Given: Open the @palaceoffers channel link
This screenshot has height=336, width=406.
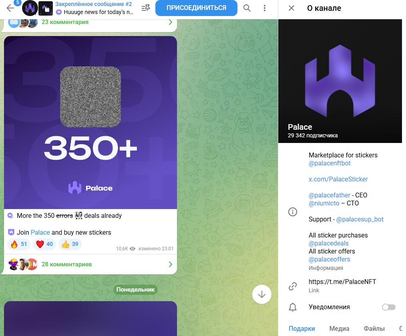Looking at the screenshot, I should [330, 260].
